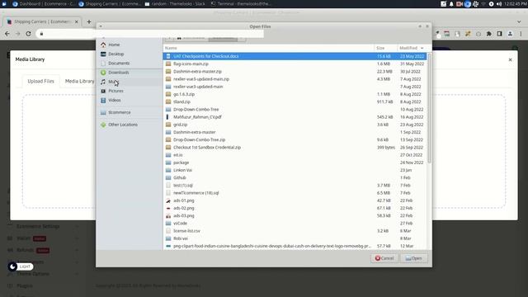This screenshot has height=297, width=528.
Task: Switch to the Media Library tab
Action: tap(79, 81)
